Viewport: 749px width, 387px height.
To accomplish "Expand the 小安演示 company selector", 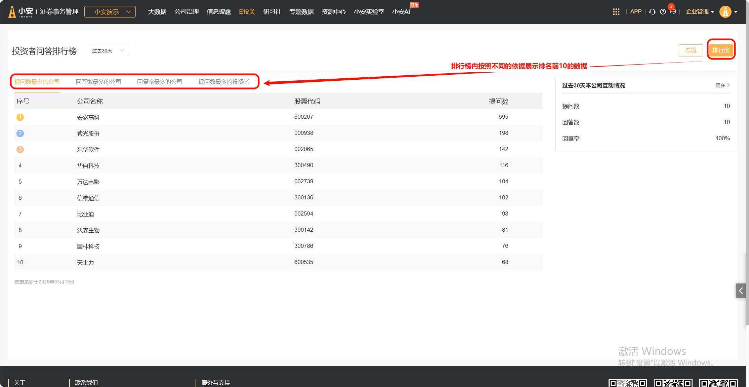I will click(x=110, y=12).
